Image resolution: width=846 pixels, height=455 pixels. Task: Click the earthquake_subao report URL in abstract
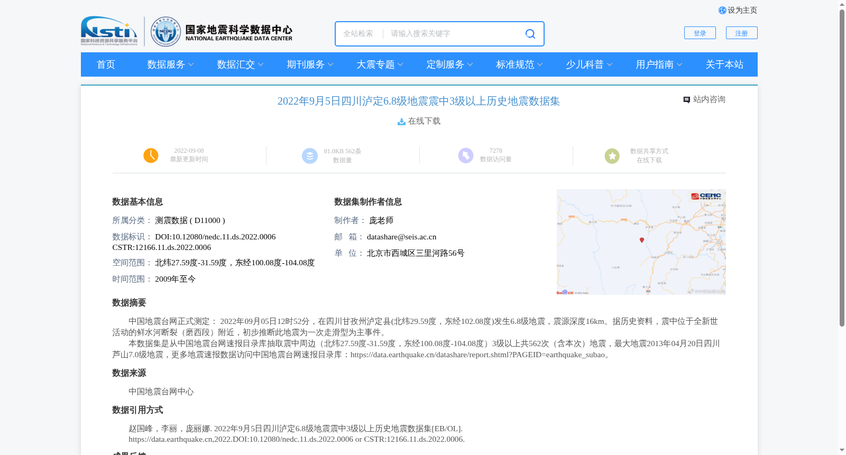coord(477,355)
